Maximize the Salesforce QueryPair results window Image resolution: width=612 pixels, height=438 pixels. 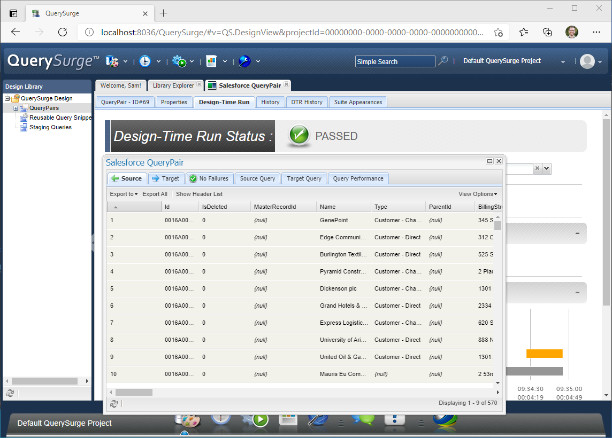489,161
